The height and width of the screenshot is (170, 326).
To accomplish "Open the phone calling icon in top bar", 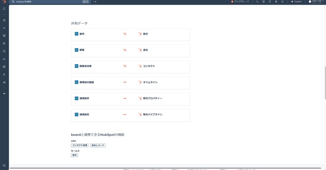I will (257, 2).
